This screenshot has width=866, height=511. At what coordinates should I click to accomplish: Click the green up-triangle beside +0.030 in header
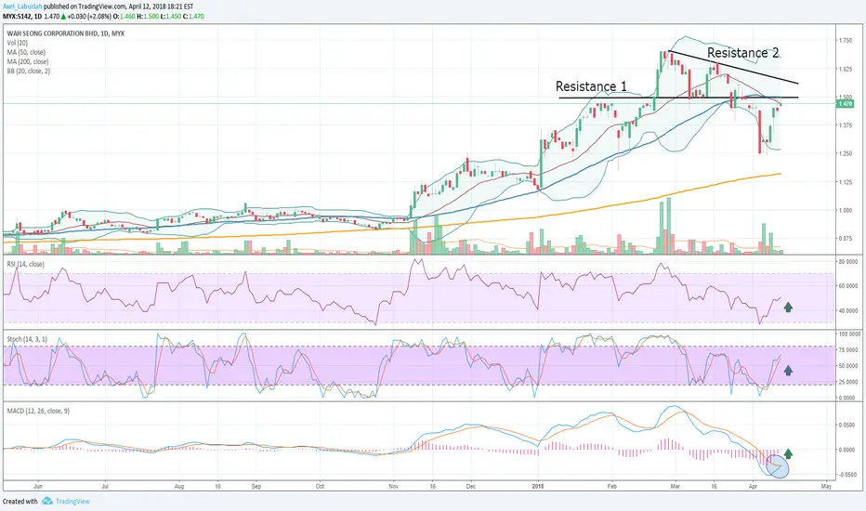pos(64,17)
